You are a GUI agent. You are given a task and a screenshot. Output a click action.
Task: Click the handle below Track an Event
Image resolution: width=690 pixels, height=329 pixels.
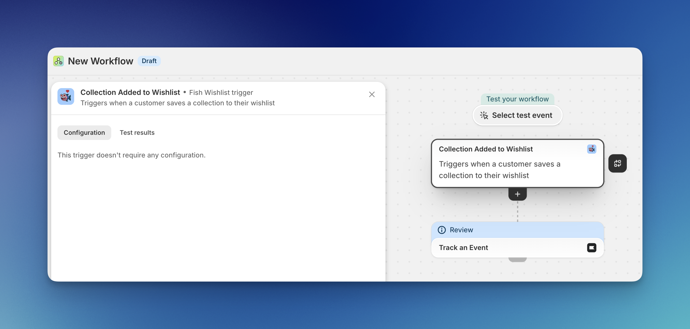pos(518,259)
